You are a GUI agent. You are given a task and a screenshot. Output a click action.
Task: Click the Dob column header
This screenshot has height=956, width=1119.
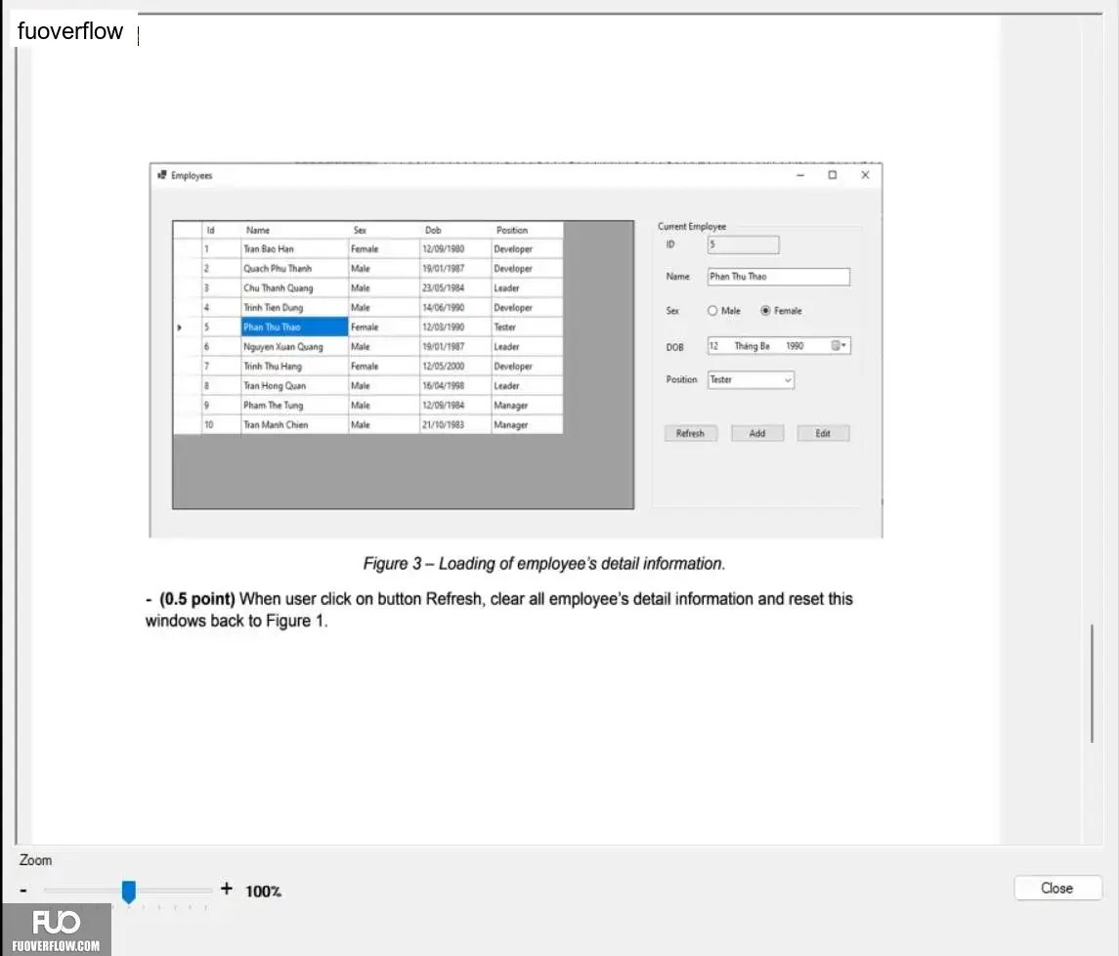point(455,230)
